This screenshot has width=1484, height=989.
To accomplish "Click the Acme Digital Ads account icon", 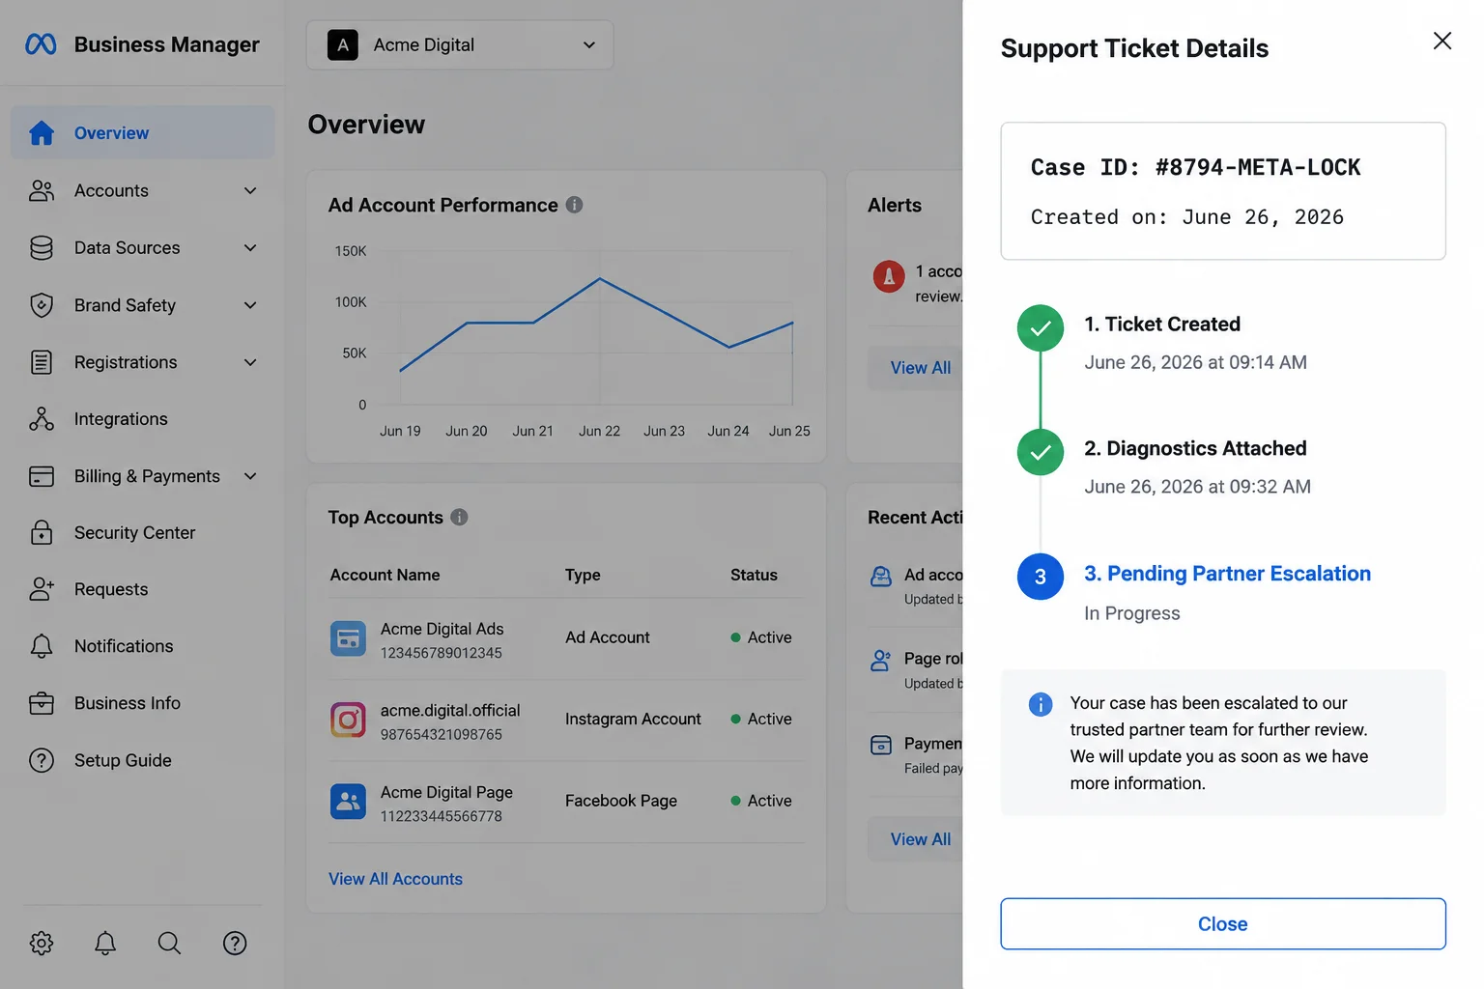I will point(348,638).
